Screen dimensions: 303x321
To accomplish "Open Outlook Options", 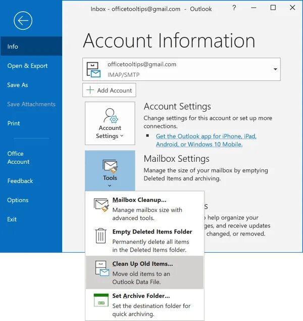I will (x=18, y=200).
